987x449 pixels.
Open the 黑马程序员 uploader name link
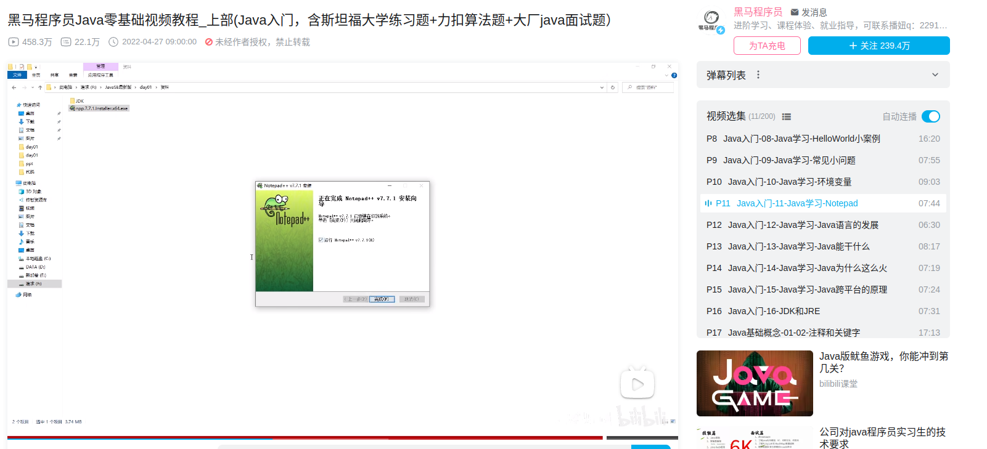[758, 12]
